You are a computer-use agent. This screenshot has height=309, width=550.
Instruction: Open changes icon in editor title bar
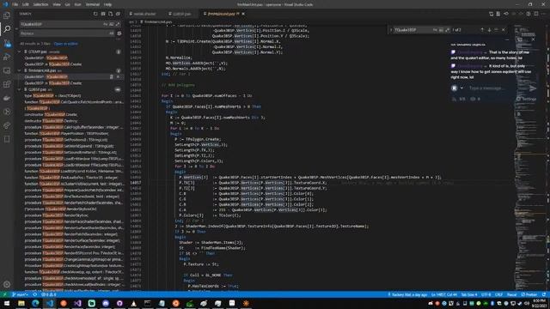491,14
